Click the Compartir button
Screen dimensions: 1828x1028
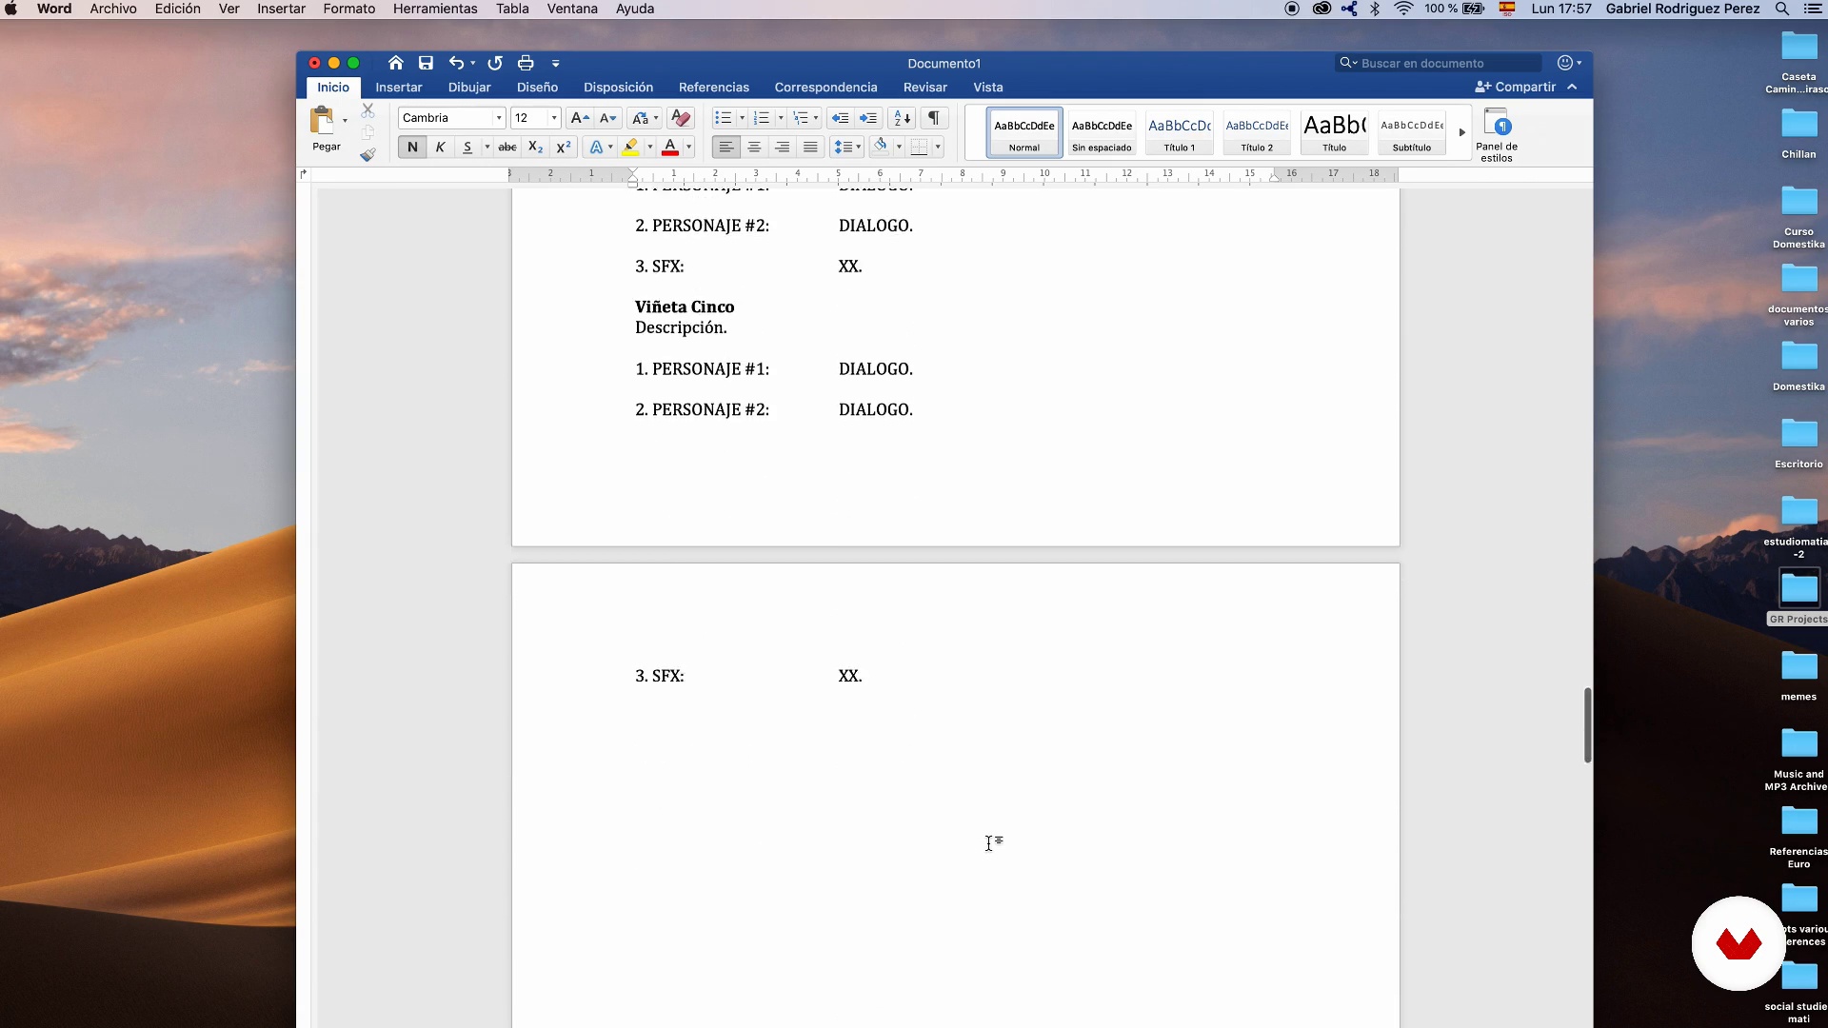pos(1516,87)
